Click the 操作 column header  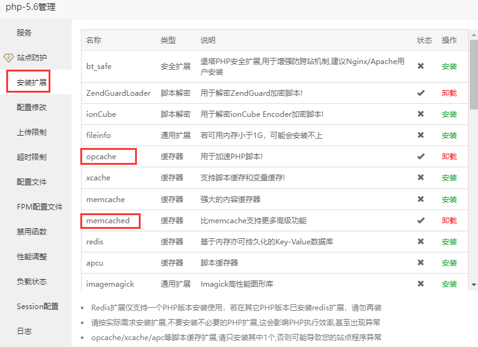[449, 40]
